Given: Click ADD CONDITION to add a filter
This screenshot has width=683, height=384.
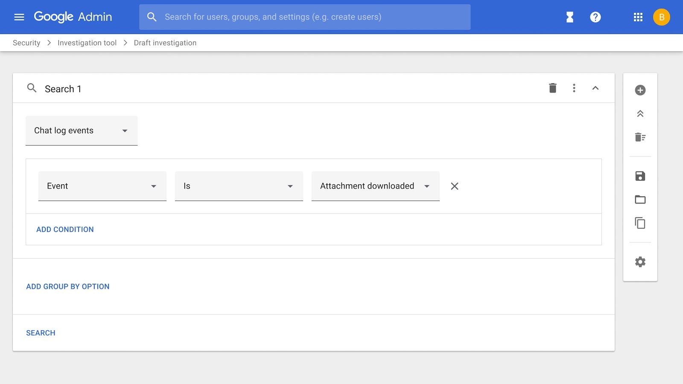Looking at the screenshot, I should [x=65, y=229].
